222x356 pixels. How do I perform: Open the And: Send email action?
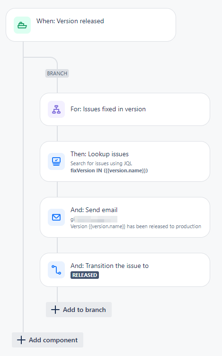click(125, 217)
